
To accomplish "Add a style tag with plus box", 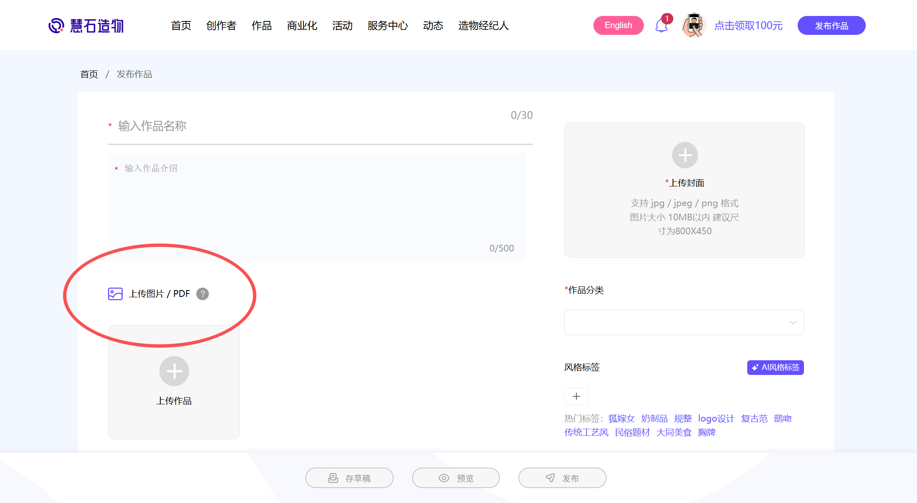I will [576, 396].
